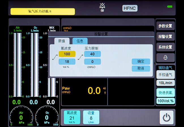184x127 pixels.
Task: Select the oxygen upper limit 100 field
Action: (x=67, y=54)
